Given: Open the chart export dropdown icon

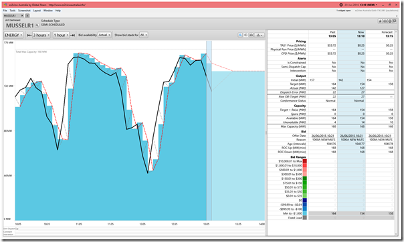Looking at the screenshot, I should pos(260,35).
